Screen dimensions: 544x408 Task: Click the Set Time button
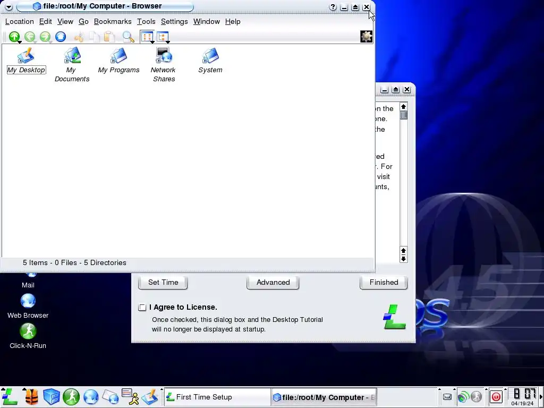pos(163,283)
